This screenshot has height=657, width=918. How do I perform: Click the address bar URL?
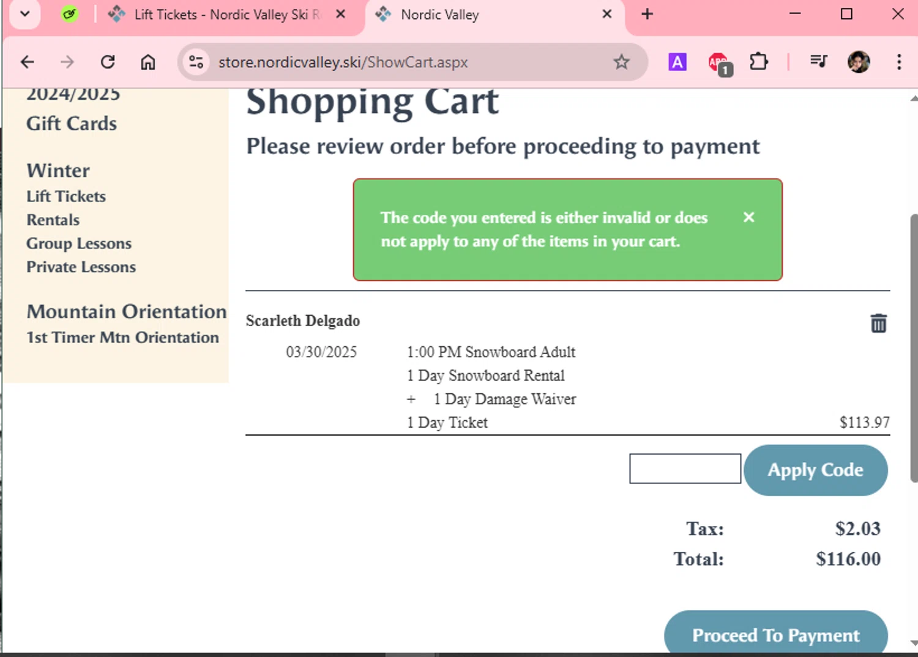click(343, 62)
